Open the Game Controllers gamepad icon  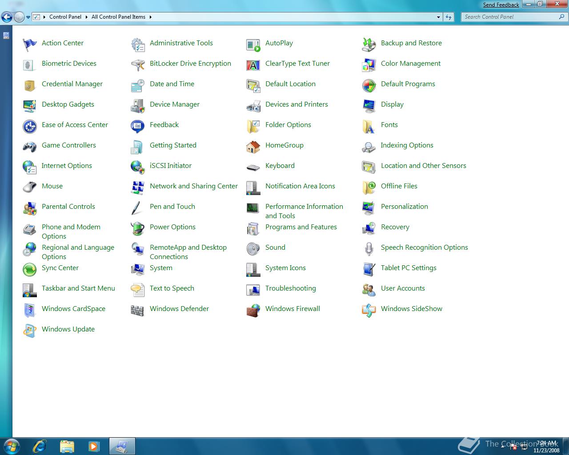point(30,147)
